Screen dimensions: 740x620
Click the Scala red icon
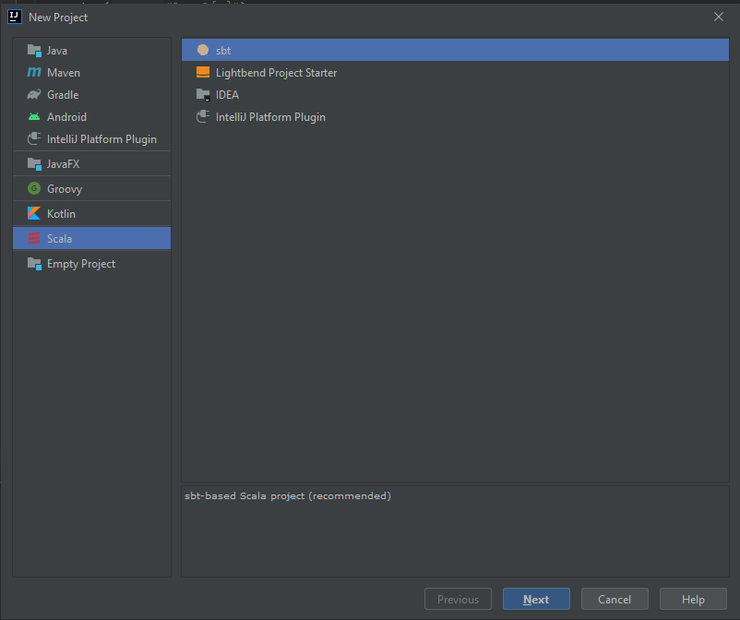click(34, 239)
